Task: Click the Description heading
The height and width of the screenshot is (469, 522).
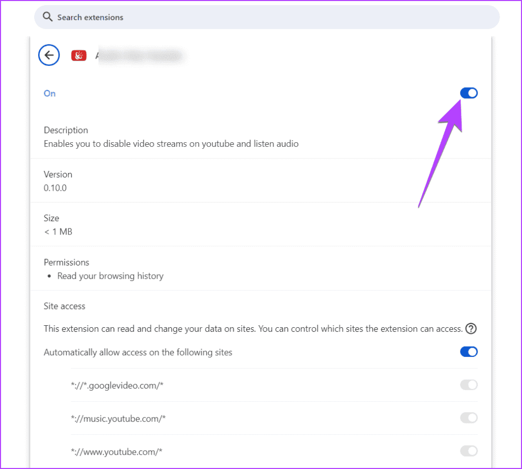Action: pyautogui.click(x=66, y=130)
